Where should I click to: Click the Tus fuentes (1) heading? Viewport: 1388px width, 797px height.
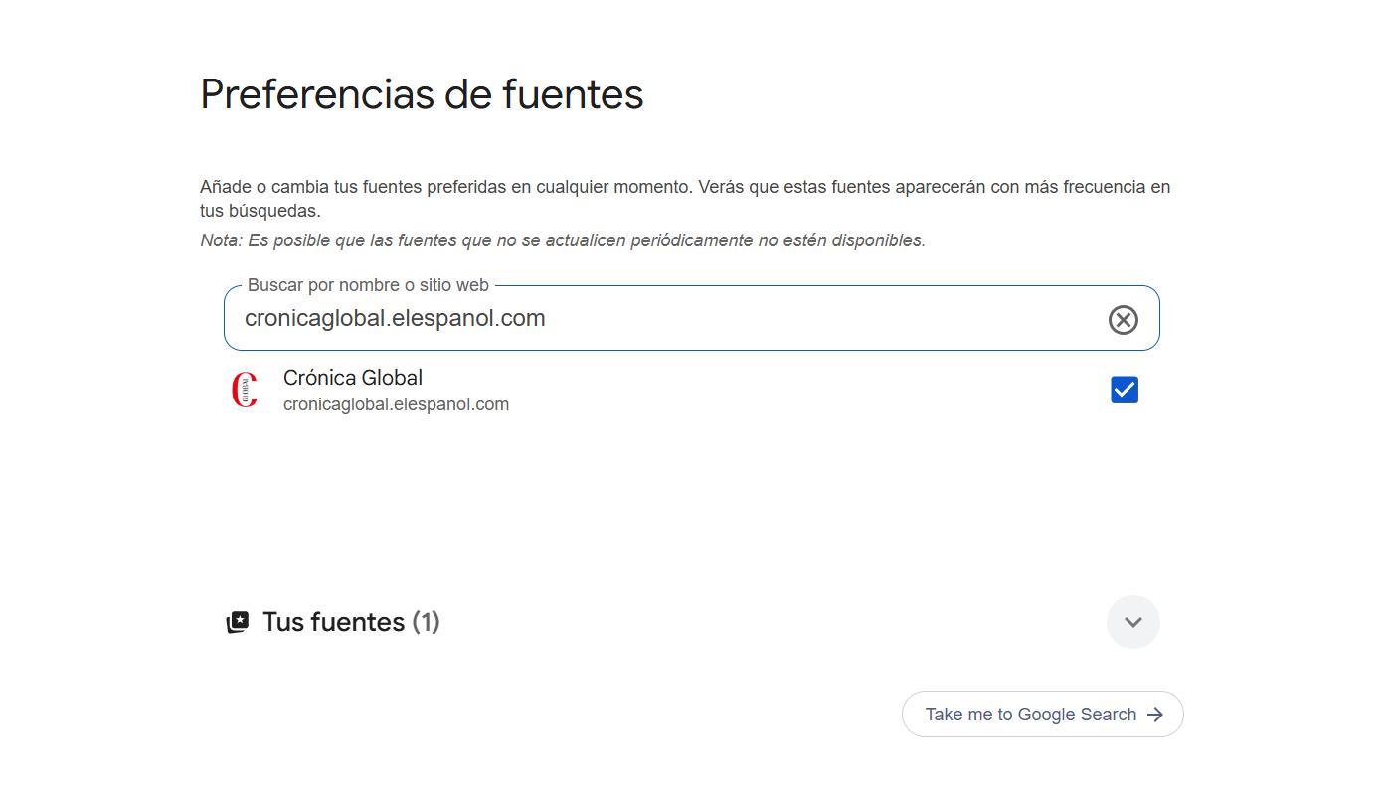click(x=351, y=622)
